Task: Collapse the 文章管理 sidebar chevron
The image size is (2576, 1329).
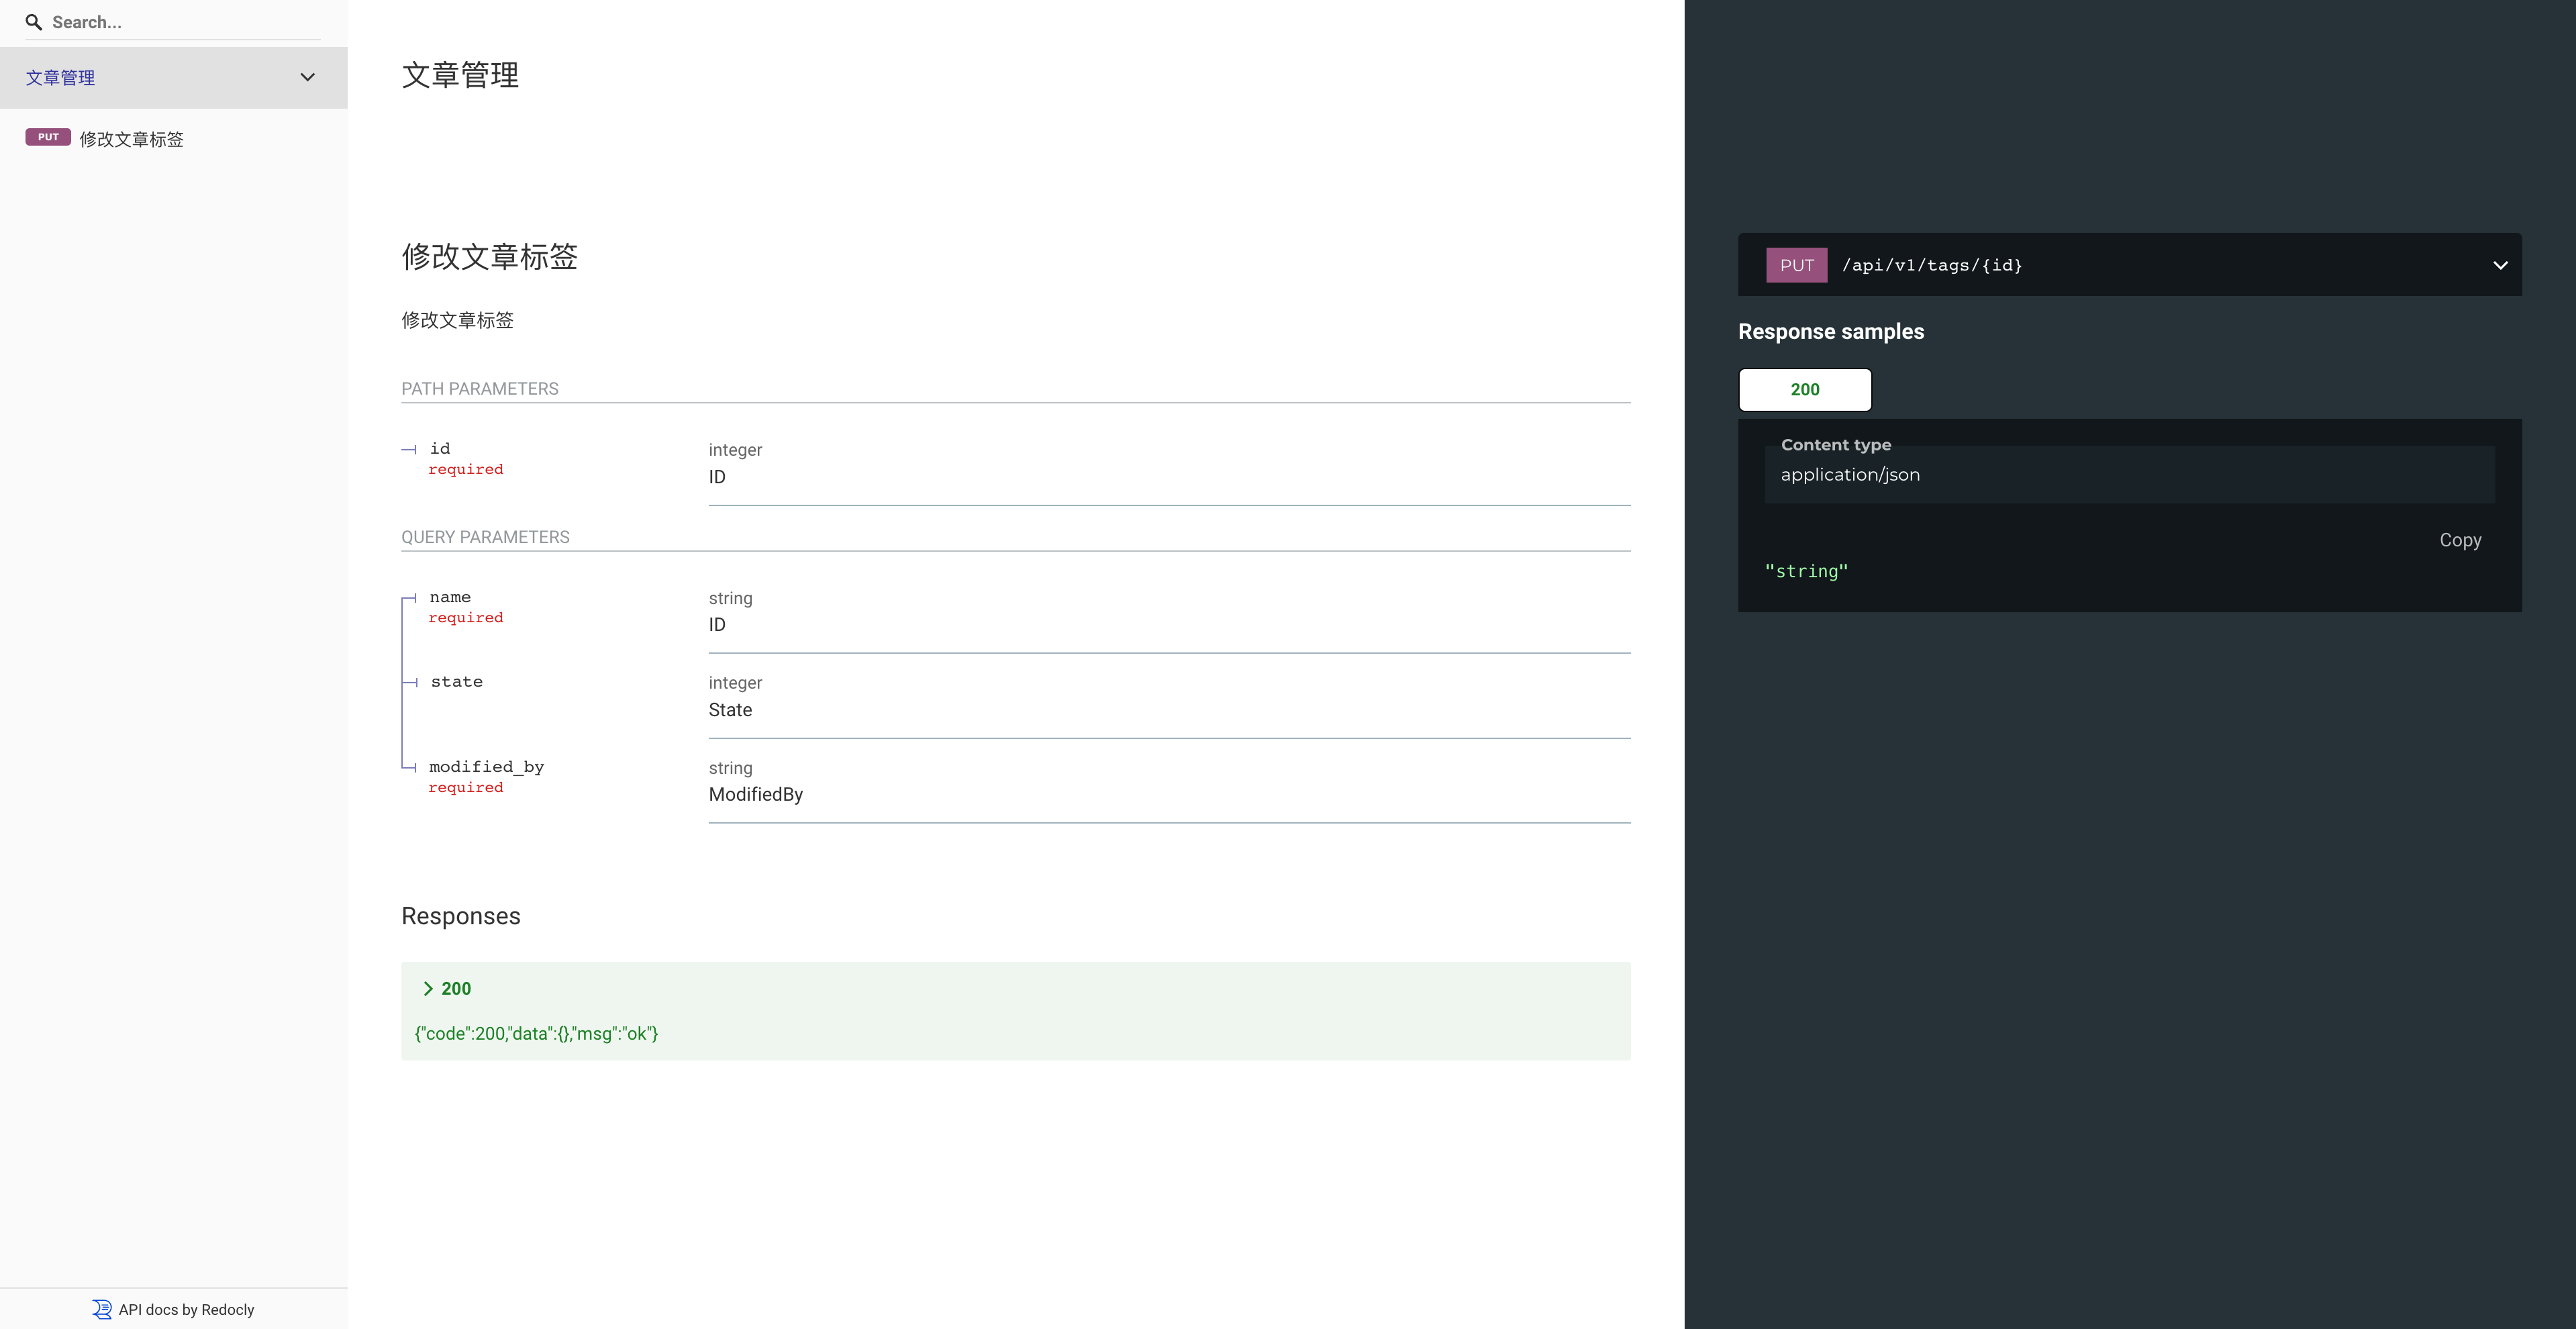Action: point(307,77)
